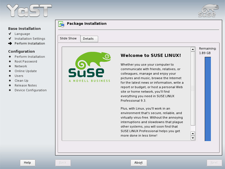Select the Language step in sidebar

22,34
